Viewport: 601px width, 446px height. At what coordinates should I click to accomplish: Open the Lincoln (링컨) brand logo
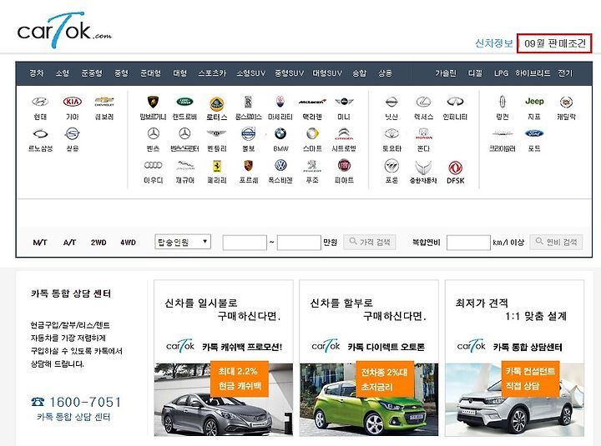click(x=503, y=102)
